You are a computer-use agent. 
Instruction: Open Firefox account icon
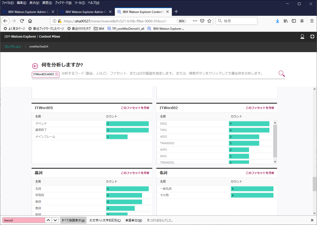pos(302,21)
